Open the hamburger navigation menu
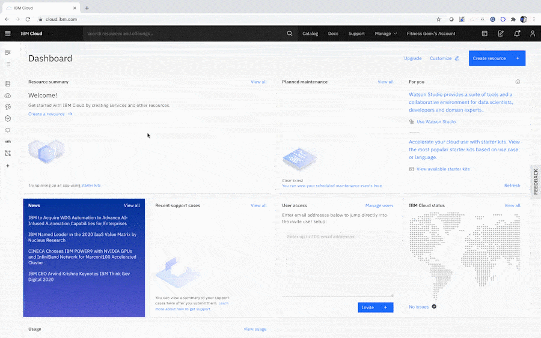This screenshot has height=338, width=541. [8, 34]
